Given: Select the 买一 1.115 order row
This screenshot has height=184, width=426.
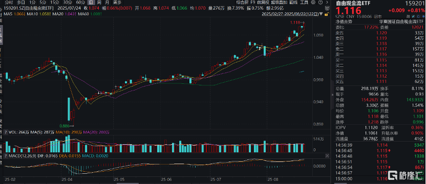Looking at the screenshot, I should pos(379,60).
